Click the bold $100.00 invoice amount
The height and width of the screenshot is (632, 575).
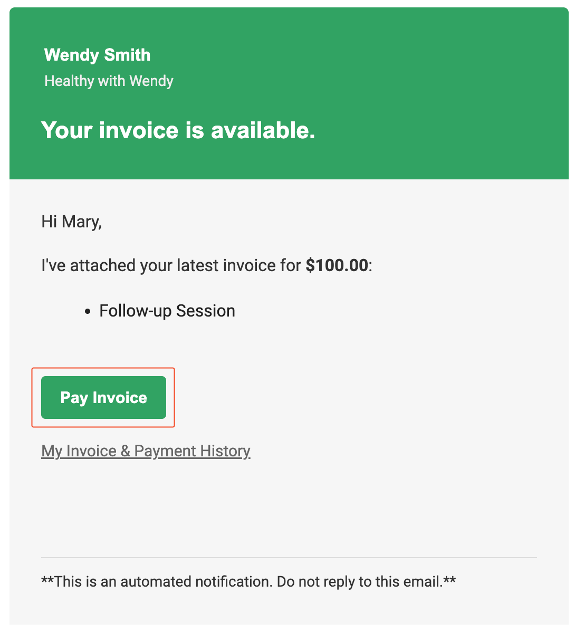point(337,265)
